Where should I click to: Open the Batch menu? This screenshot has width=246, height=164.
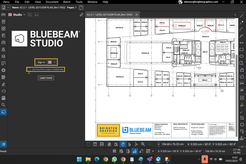coord(67,2)
